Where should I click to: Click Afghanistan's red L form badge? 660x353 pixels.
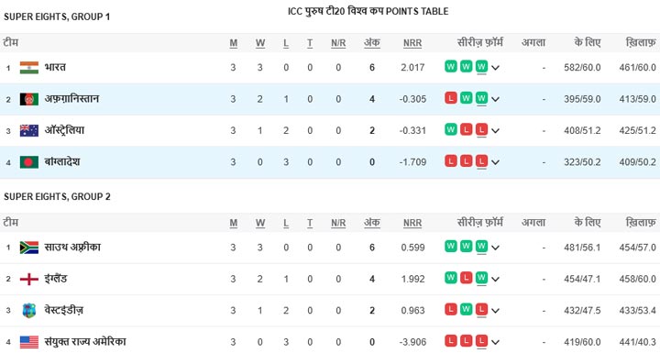[x=451, y=98]
